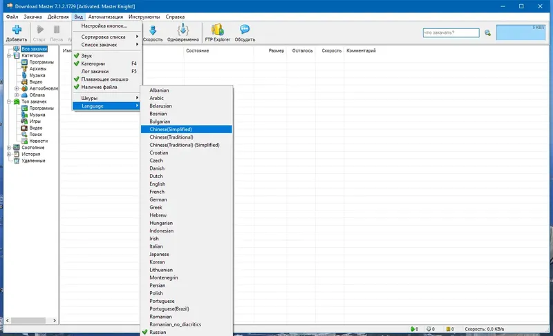
Task: Select German language
Action: (187, 199)
